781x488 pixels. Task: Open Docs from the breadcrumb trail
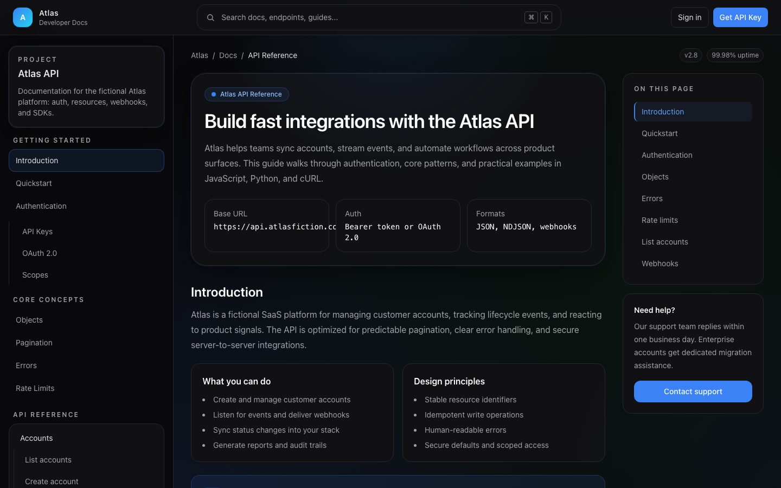(x=228, y=55)
